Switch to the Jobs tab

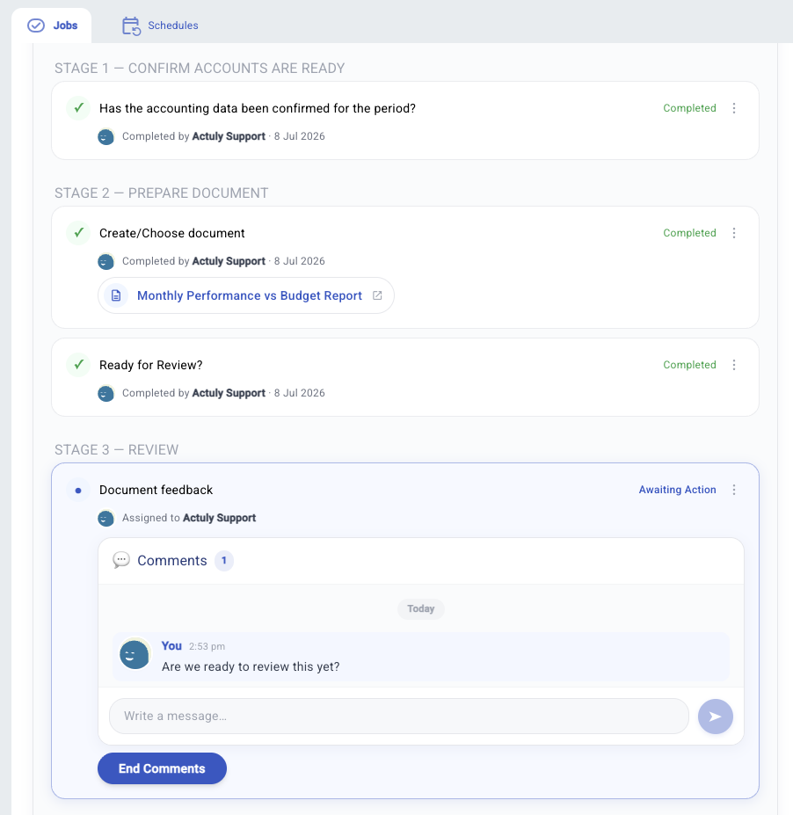tap(52, 25)
